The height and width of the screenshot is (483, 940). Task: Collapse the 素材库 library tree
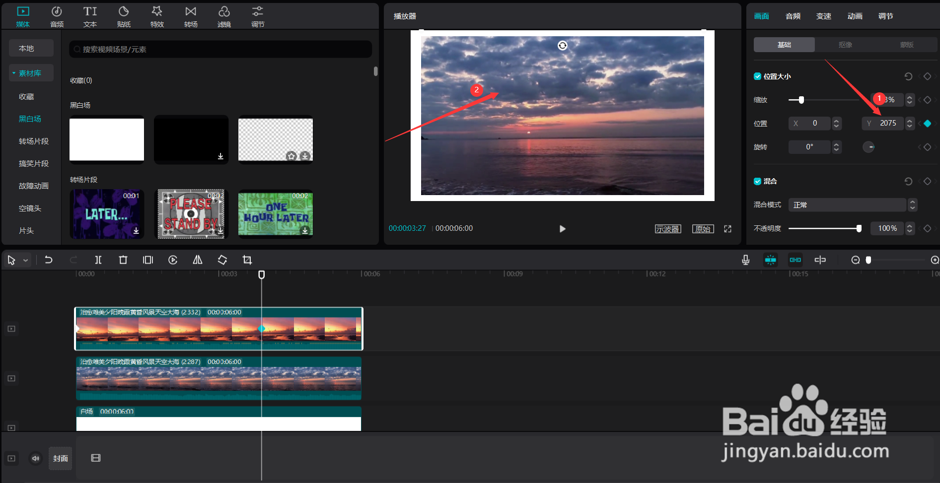(14, 73)
